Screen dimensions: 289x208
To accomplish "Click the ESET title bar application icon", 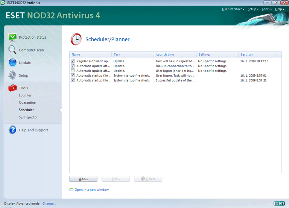I will tap(3, 3).
